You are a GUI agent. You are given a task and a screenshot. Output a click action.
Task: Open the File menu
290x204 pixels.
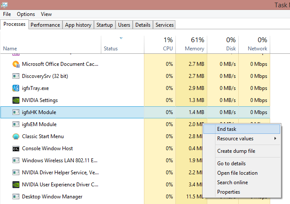click(7, 14)
